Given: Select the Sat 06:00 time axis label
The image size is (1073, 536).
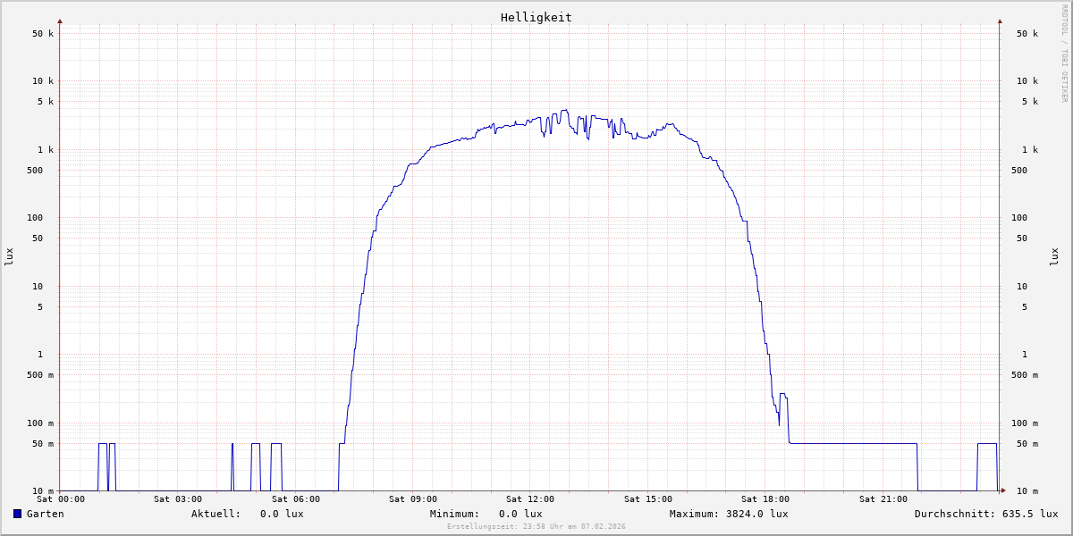Looking at the screenshot, I should [x=295, y=499].
